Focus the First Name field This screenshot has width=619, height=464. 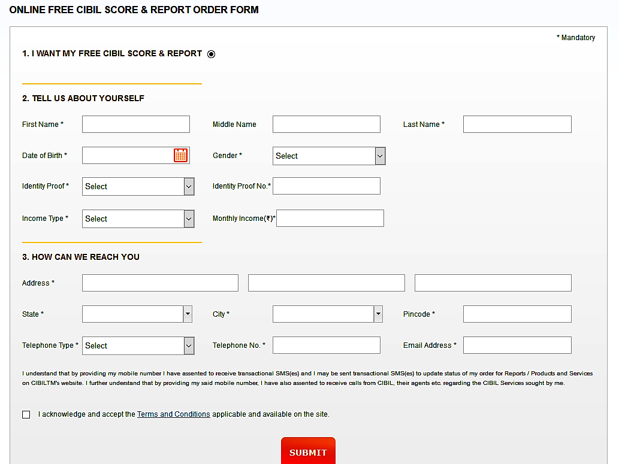point(136,125)
